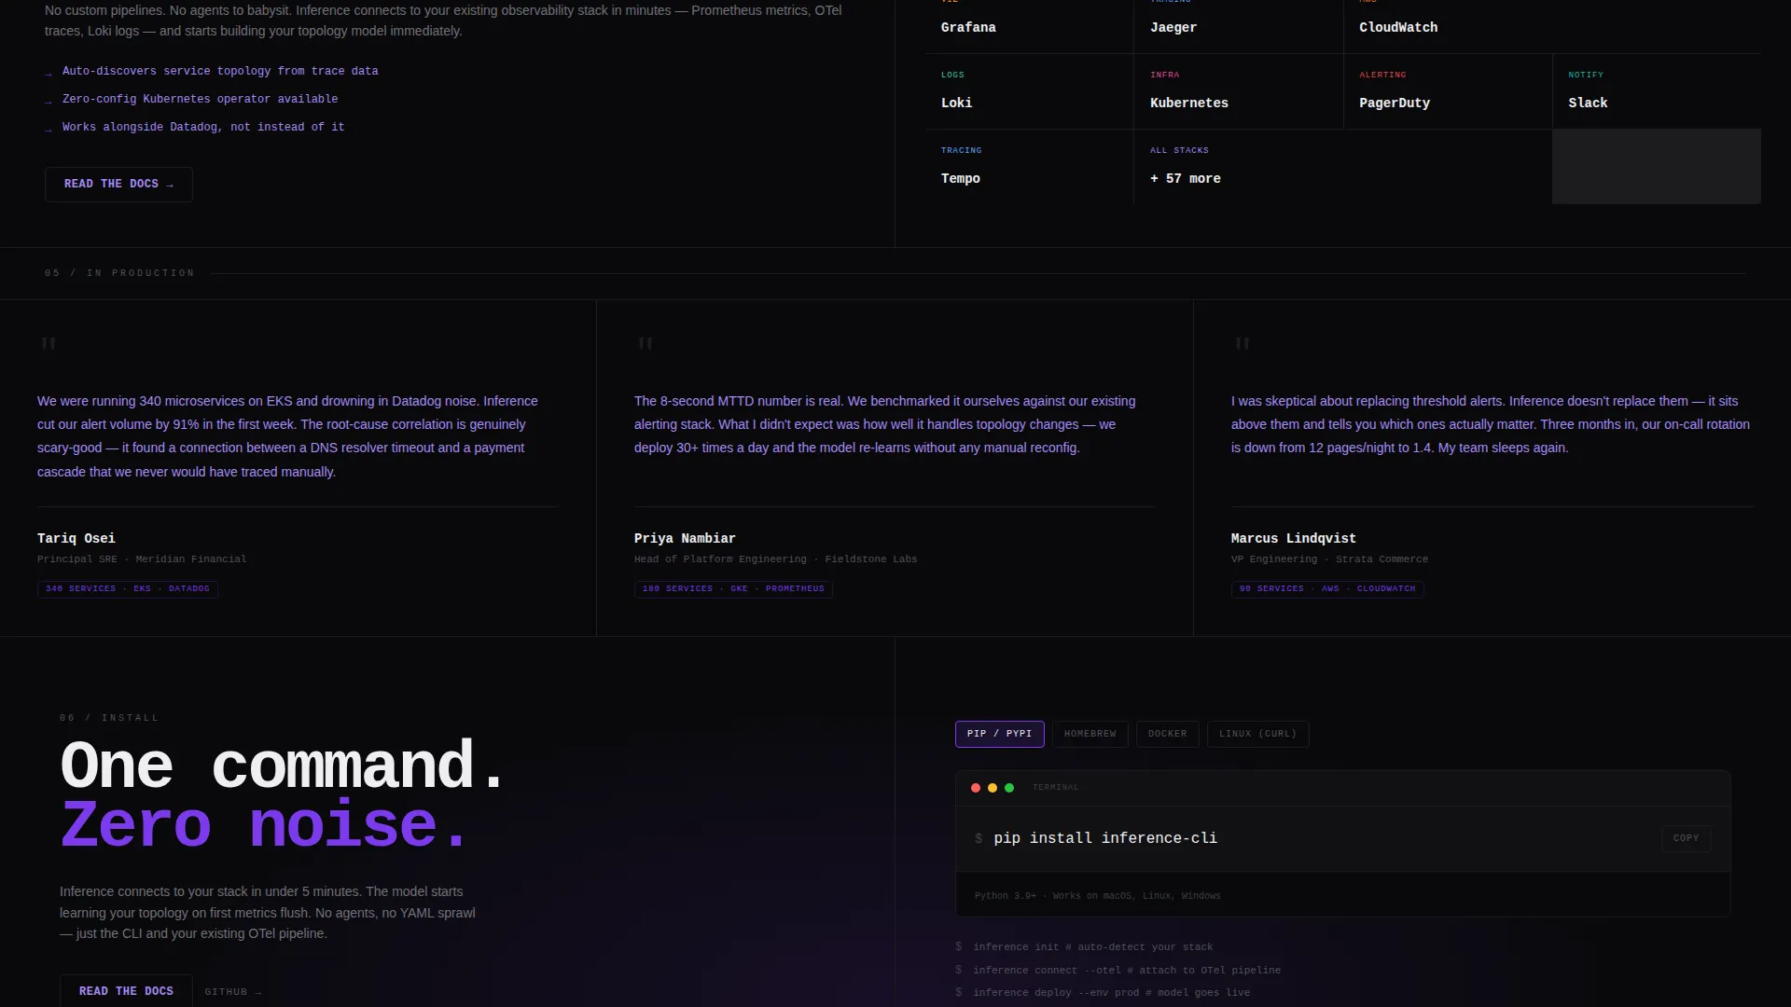Select the PIP / PYPI tab
Screen dimensions: 1791x1007
pos(999,734)
